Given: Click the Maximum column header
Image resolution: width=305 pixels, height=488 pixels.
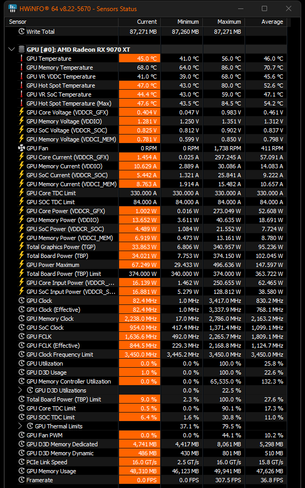Looking at the screenshot, I should click(x=224, y=22).
